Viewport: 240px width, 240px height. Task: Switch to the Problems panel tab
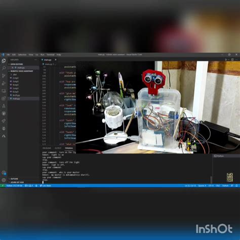point(47,148)
